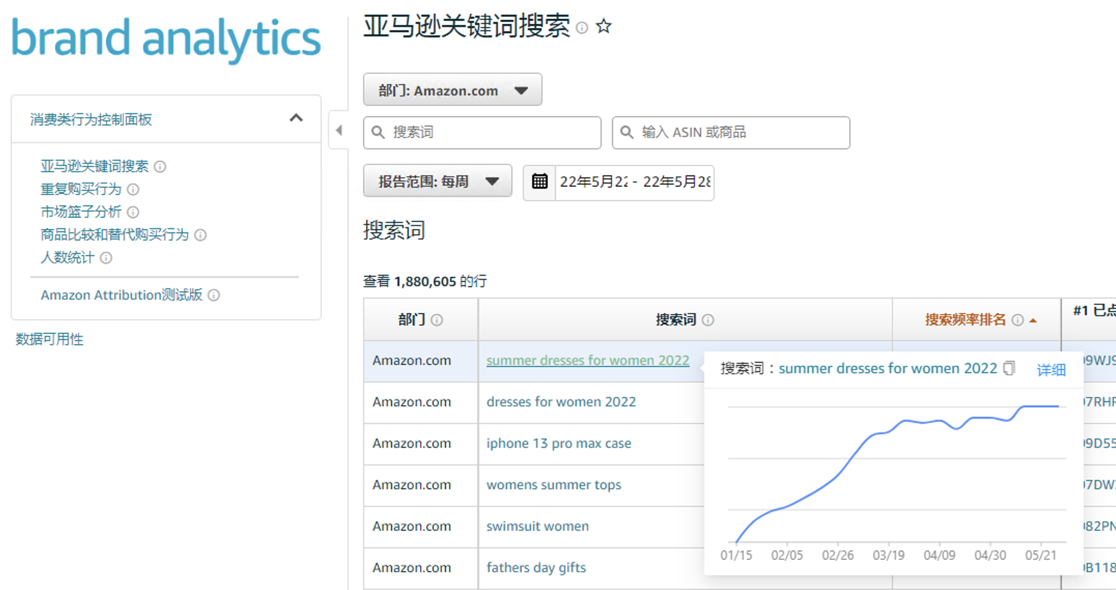Open the iphone 13 pro max case term

pyautogui.click(x=559, y=443)
